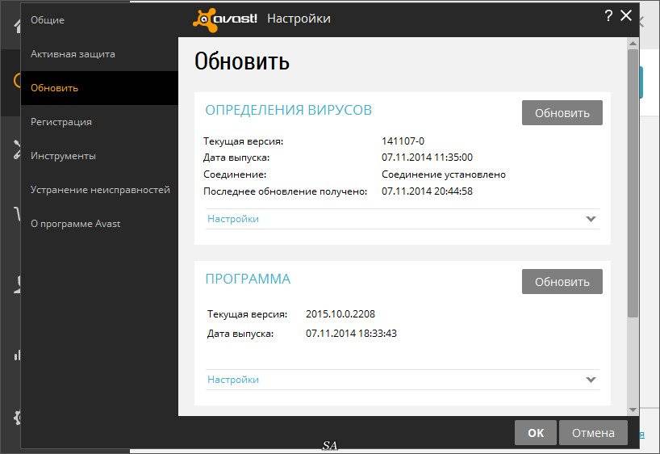Click the vertical scrollbar thumb
Screen dimensions: 660x454
tap(633, 183)
